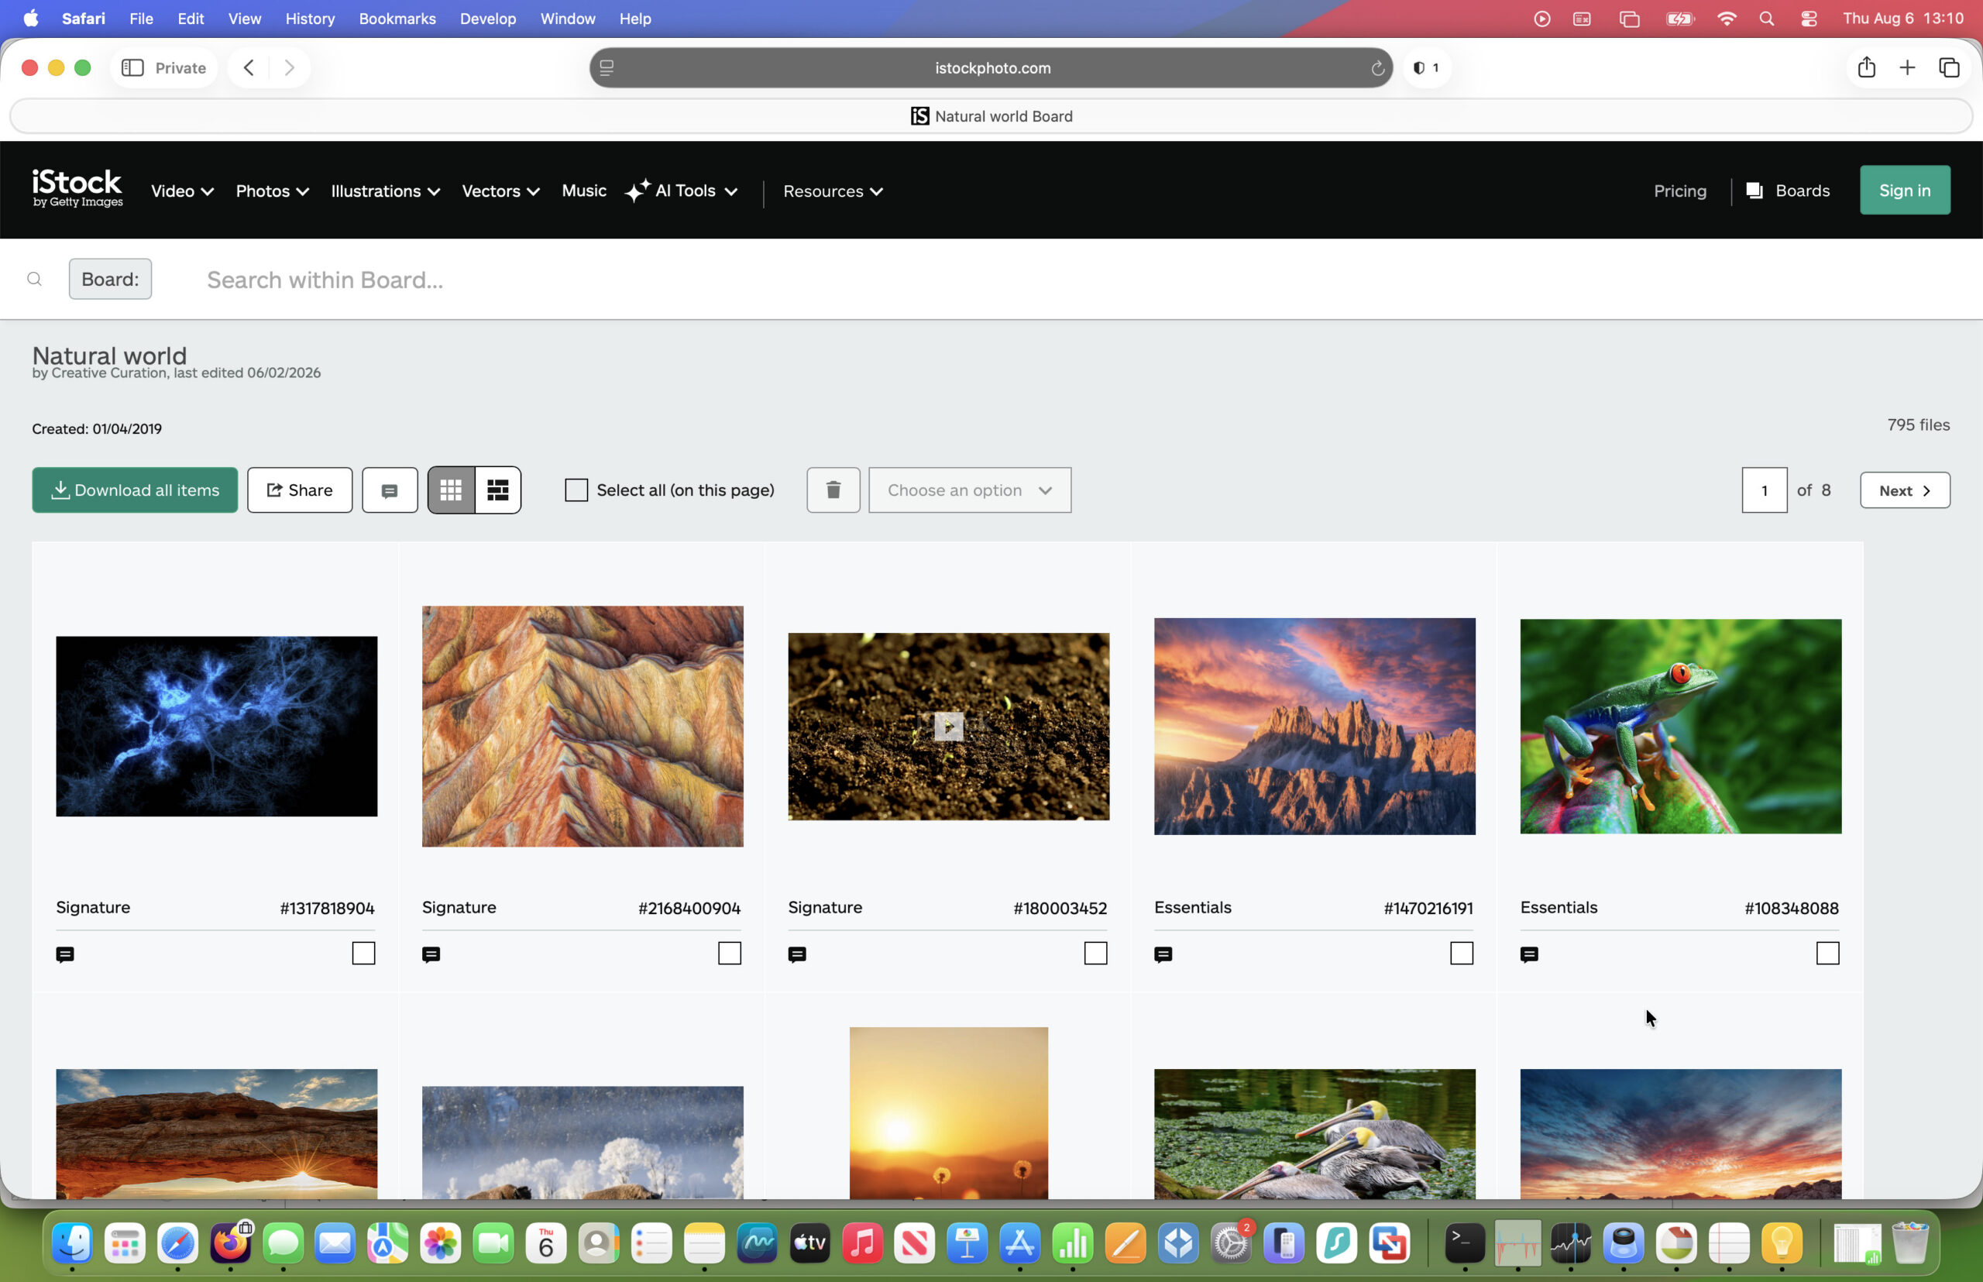Open Safari Bookmarks menu
The height and width of the screenshot is (1282, 1983).
397,19
